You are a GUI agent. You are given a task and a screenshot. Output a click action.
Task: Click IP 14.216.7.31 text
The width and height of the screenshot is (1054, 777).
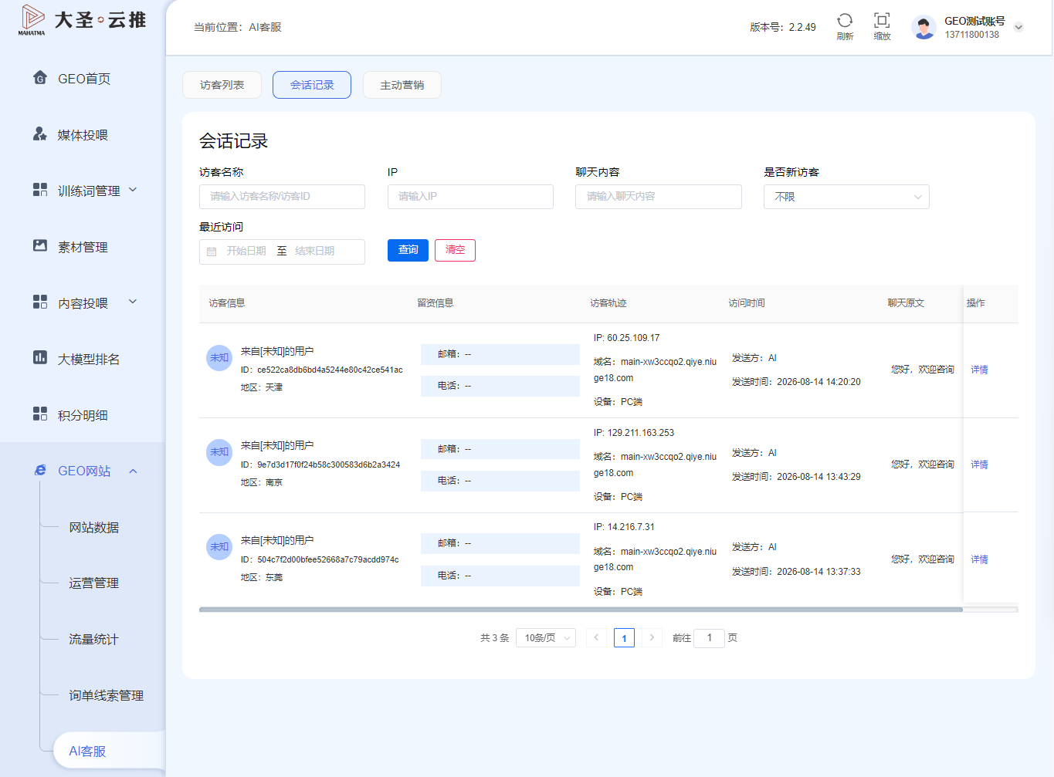pyautogui.click(x=623, y=527)
